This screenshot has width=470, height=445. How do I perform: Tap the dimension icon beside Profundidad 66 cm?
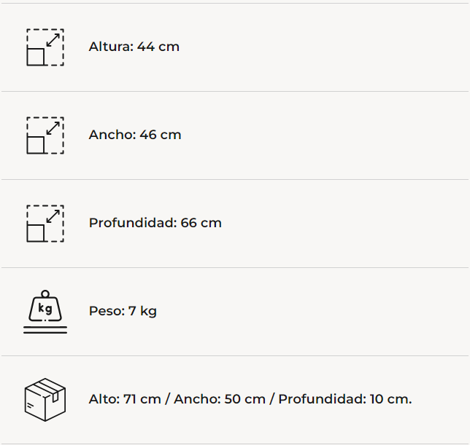point(45,224)
